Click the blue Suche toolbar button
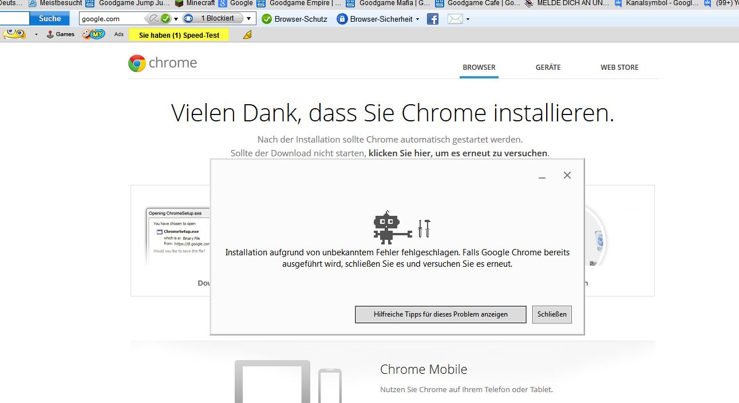Image resolution: width=739 pixels, height=403 pixels. coord(50,18)
